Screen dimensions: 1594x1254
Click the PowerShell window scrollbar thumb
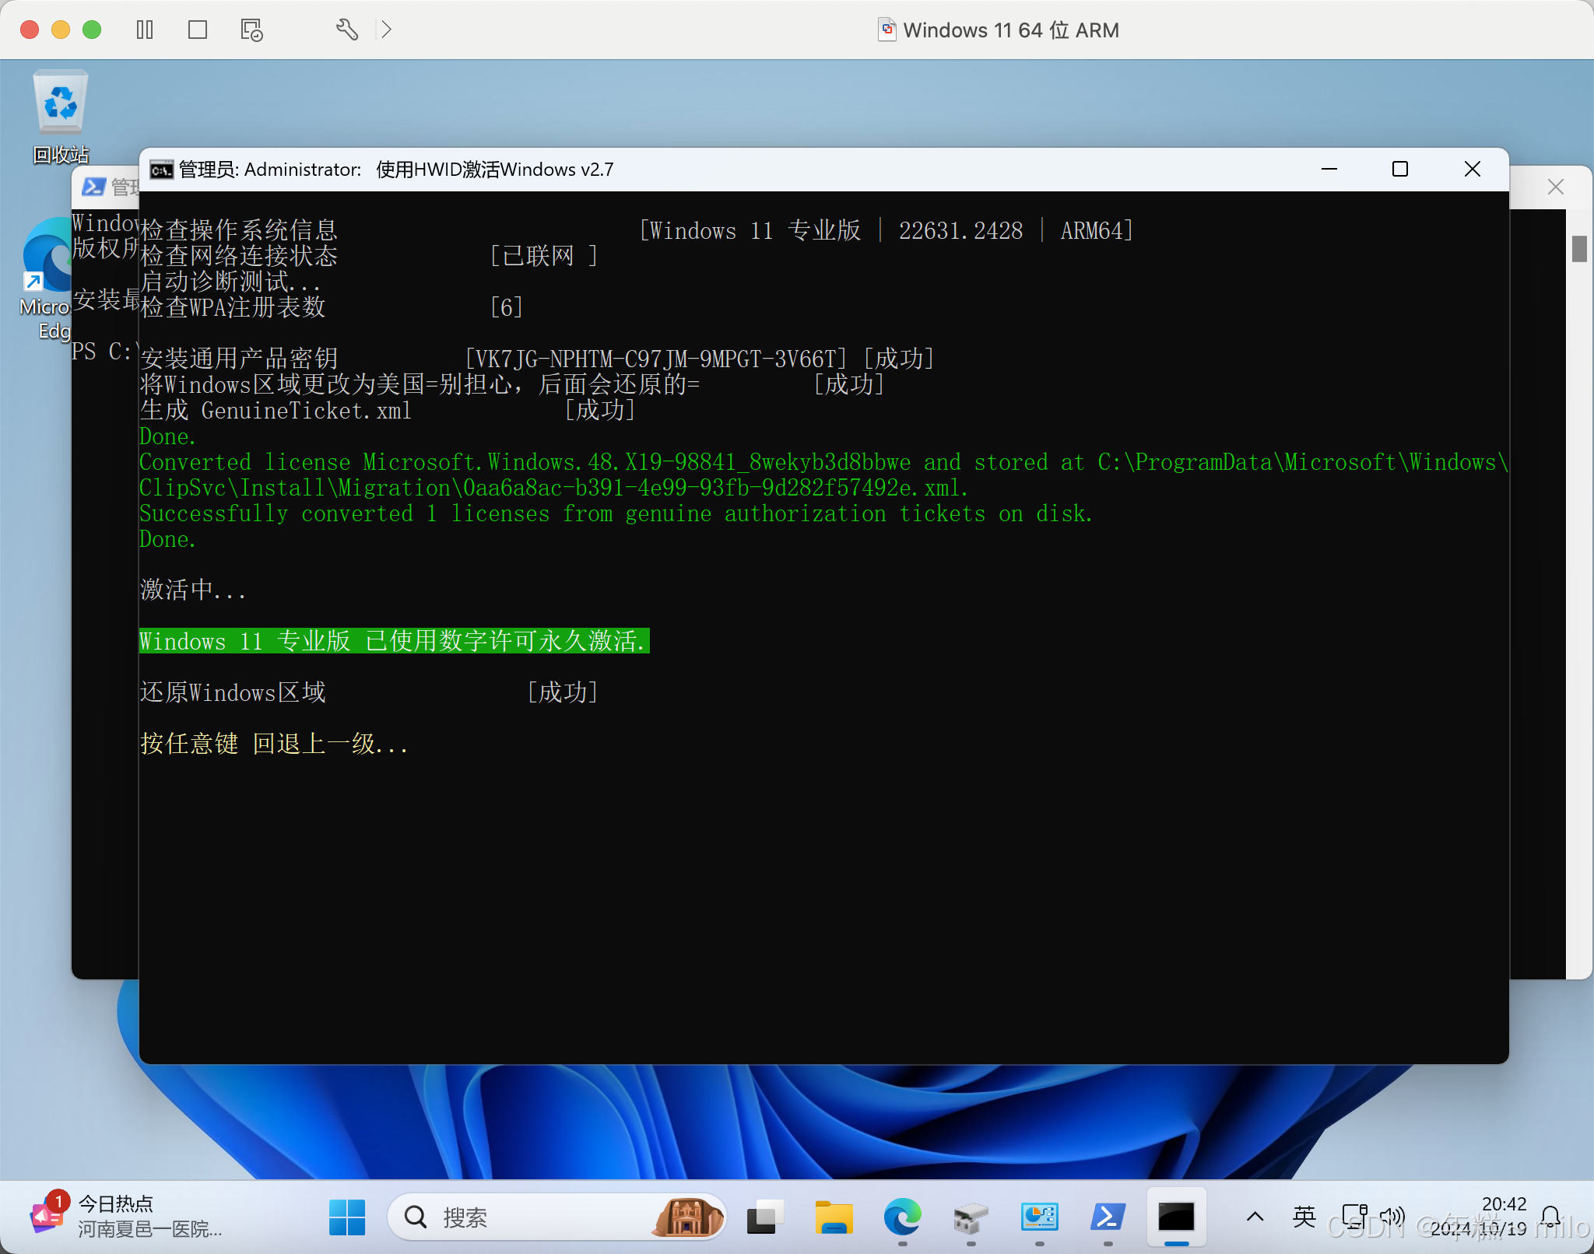click(x=1578, y=249)
